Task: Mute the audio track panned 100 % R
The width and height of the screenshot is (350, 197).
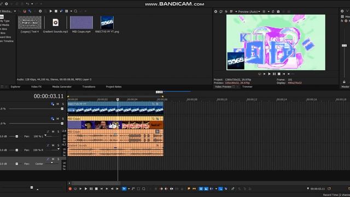Action: [x=53, y=146]
